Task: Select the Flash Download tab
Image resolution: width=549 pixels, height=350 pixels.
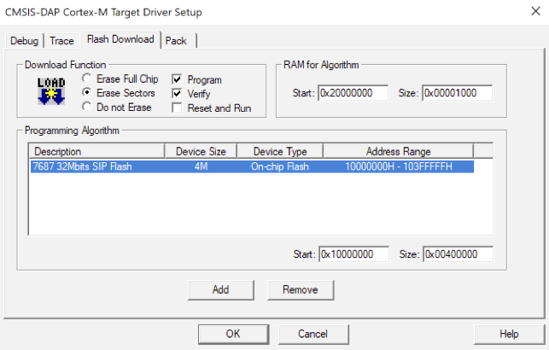Action: (x=120, y=39)
